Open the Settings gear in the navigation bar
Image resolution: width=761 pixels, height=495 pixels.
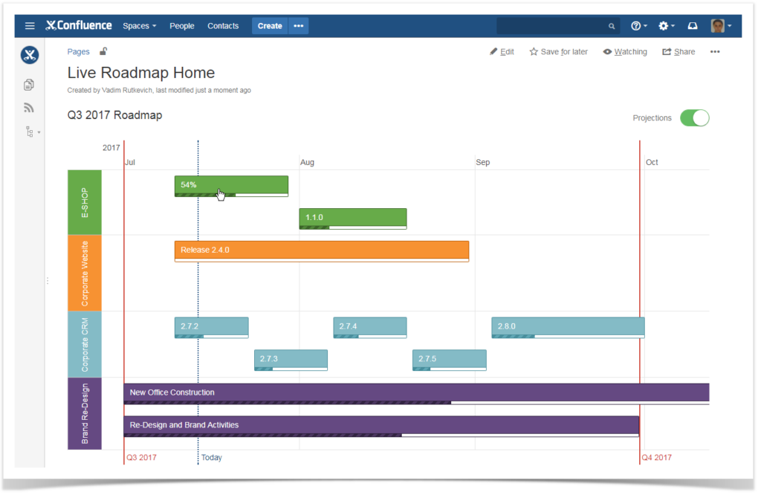[x=663, y=25]
